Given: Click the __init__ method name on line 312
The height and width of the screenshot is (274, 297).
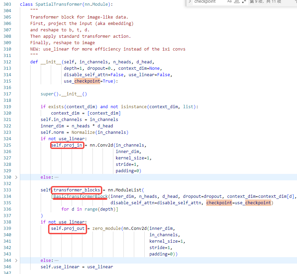Looking at the screenshot, I should 51,62.
